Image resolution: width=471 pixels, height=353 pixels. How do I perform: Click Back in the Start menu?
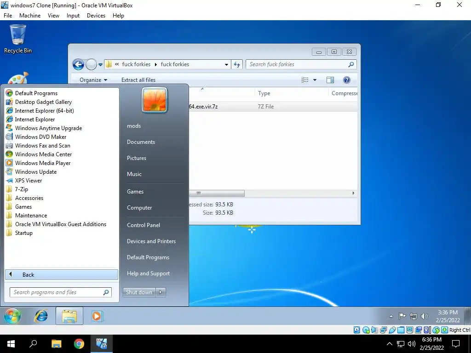(x=62, y=275)
